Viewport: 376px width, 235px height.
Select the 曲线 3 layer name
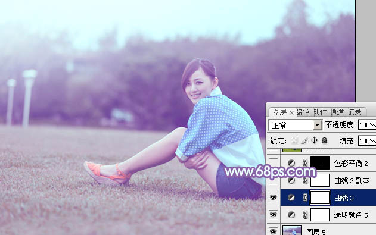pyautogui.click(x=344, y=198)
